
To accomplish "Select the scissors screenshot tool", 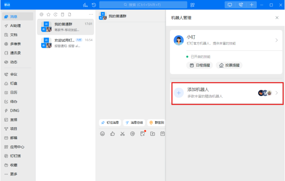I will pyautogui.click(x=122, y=134).
